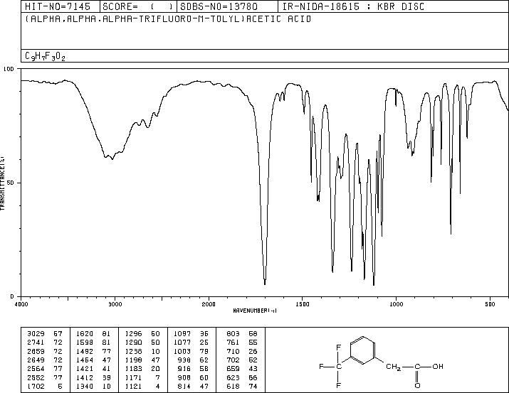Image resolution: width=509 pixels, height=393 pixels.
Task: Click peak table entry 1077
Action: coord(182,343)
